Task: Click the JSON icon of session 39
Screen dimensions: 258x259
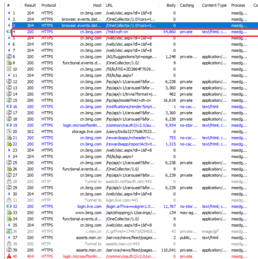Action: coord(9,250)
